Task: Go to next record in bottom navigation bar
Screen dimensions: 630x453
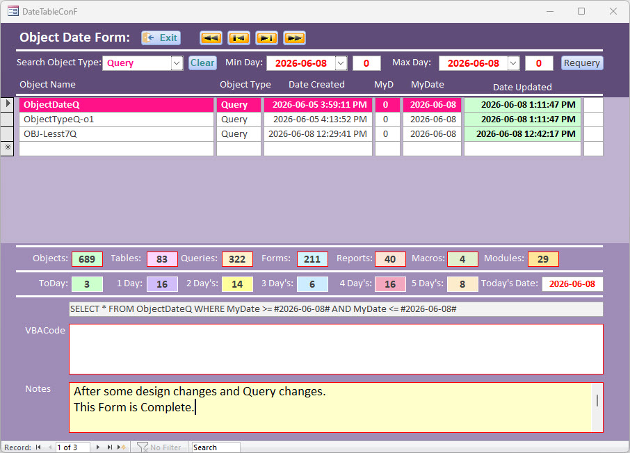Action: point(97,447)
